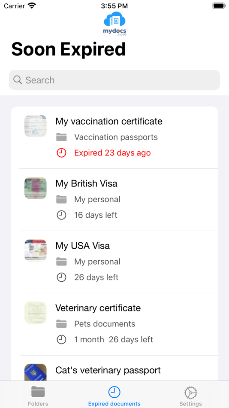Open My vaccination certificate thumbnail
Screen dimensions: 229x408
coord(35,126)
